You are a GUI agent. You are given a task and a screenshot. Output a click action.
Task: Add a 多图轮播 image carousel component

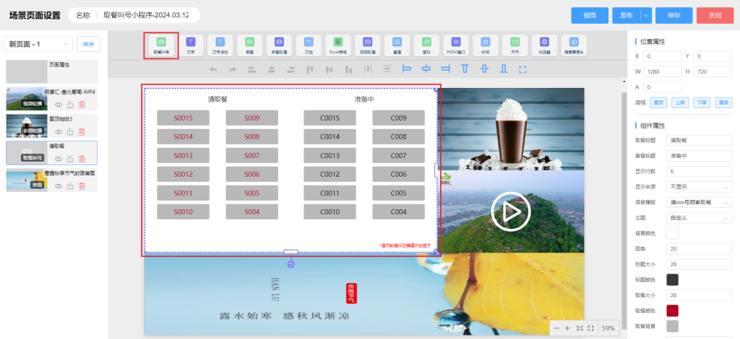coord(279,45)
